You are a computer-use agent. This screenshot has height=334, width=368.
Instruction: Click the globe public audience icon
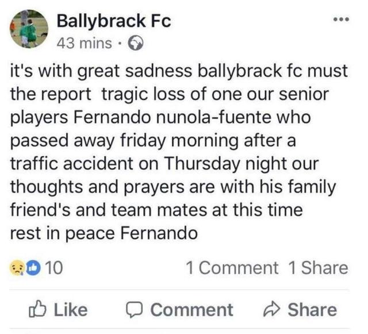pyautogui.click(x=136, y=44)
